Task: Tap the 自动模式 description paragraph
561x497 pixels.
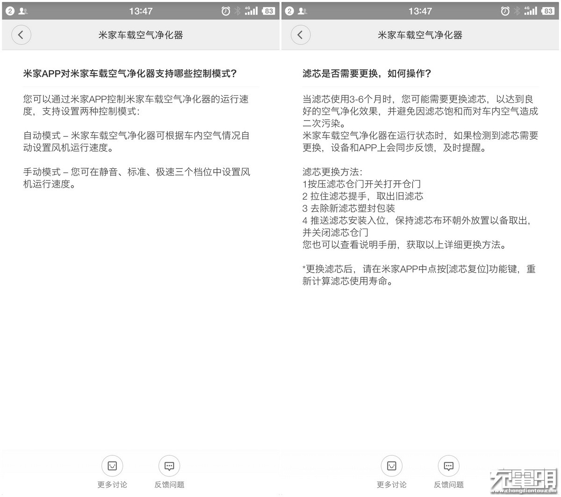Action: (x=137, y=142)
